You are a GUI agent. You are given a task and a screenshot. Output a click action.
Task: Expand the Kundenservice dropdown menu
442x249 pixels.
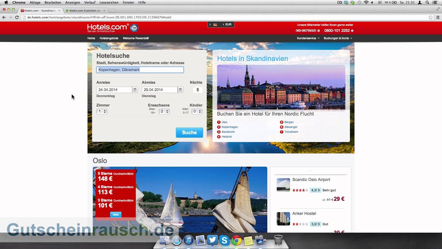[x=308, y=38]
